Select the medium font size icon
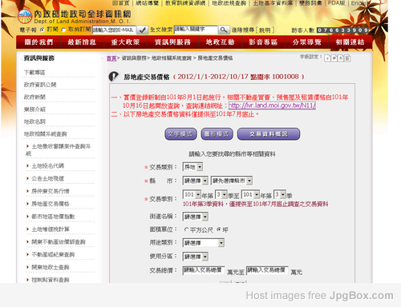 (x=334, y=58)
